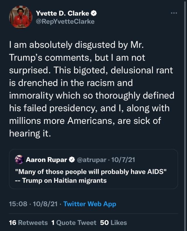Open the three-dot more options menu
This screenshot has height=231, width=187.
point(174,13)
